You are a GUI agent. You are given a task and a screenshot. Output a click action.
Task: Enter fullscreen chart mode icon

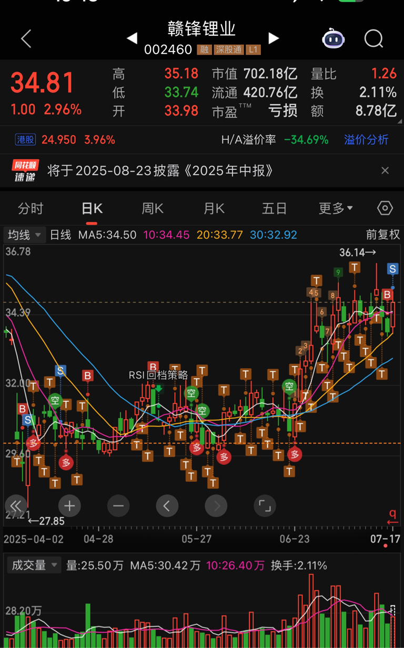[x=265, y=506]
